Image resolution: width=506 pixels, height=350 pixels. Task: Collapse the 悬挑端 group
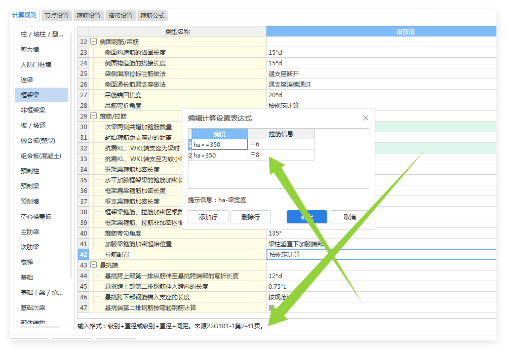pos(93,265)
